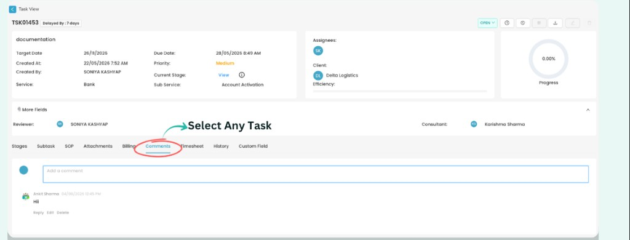The height and width of the screenshot is (240, 630).
Task: Click the pencil edit task button
Action: click(x=573, y=23)
